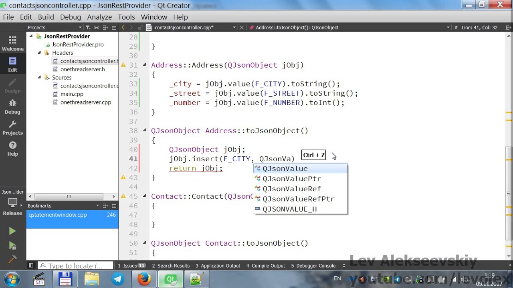Close contactsjsoncontroller.cpp document
This screenshot has width=513, height=288.
coord(242,28)
